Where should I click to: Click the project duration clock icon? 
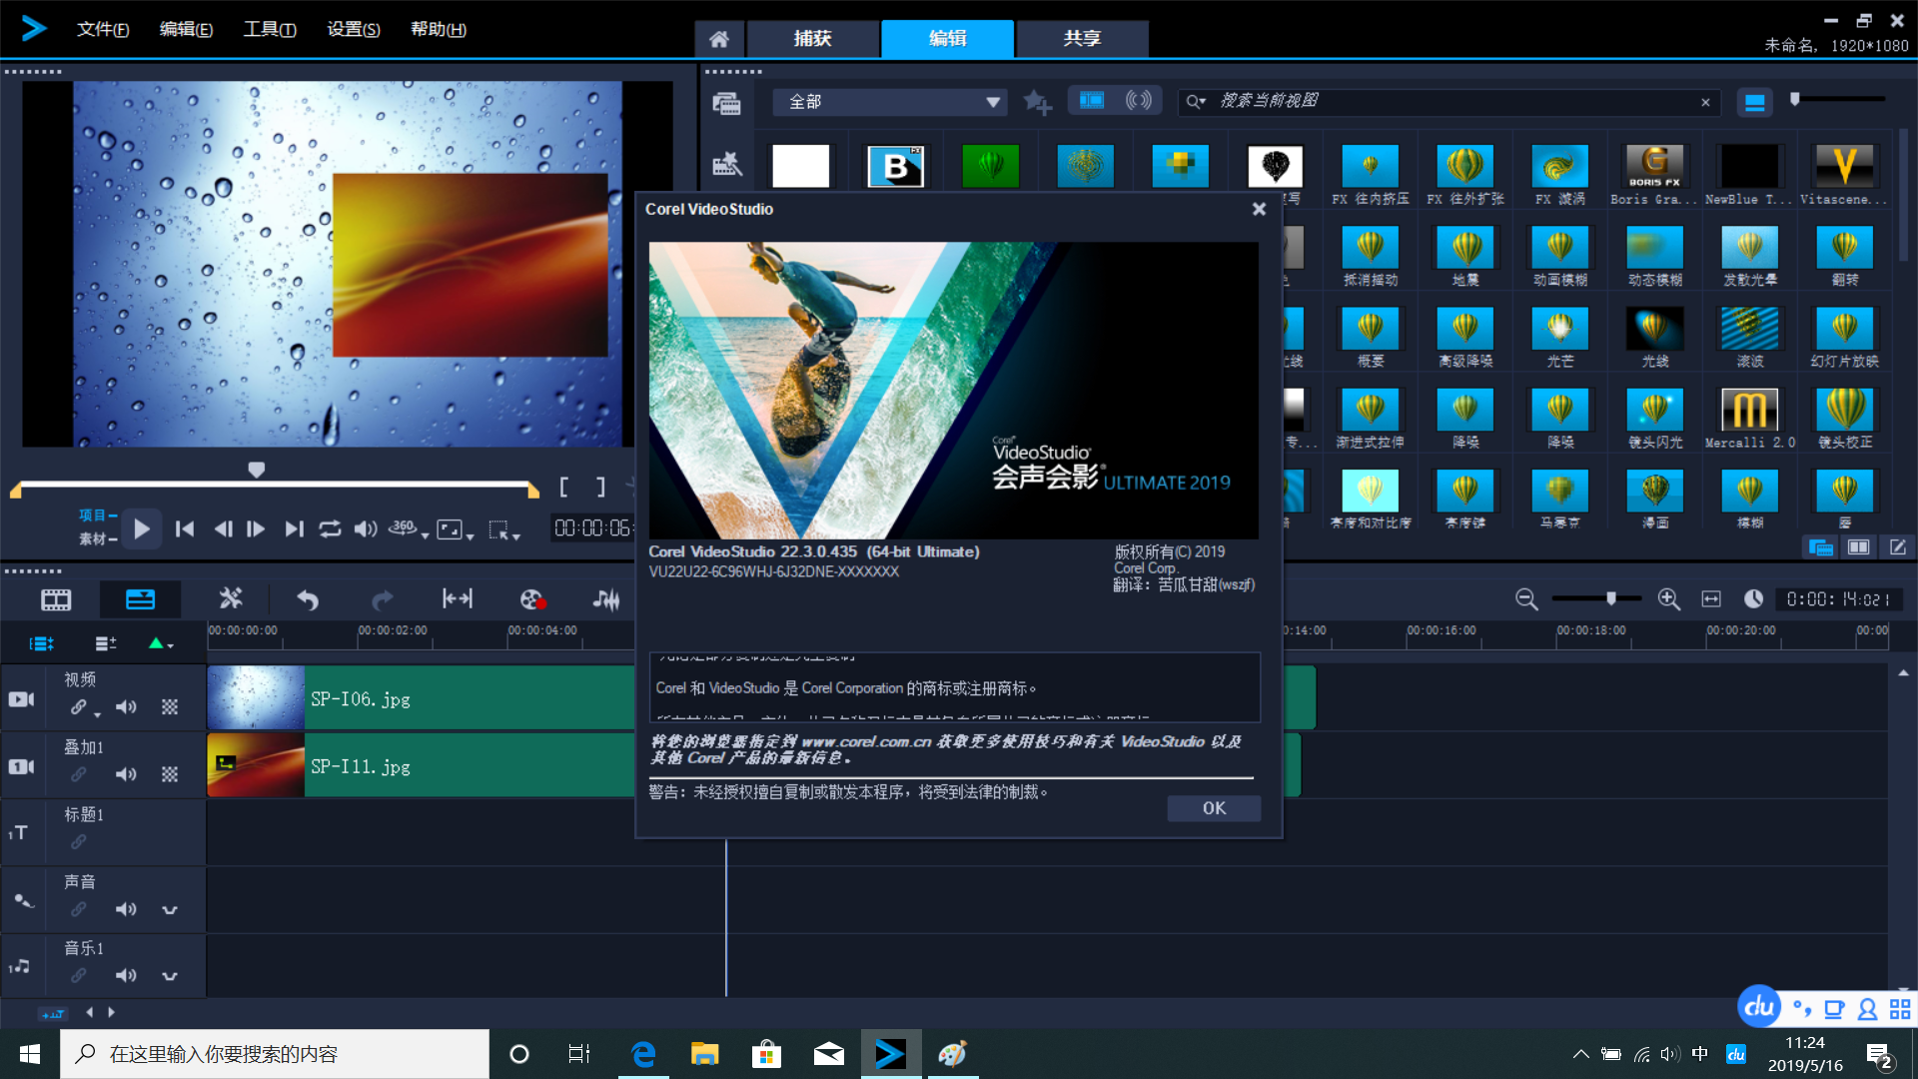coord(1753,598)
